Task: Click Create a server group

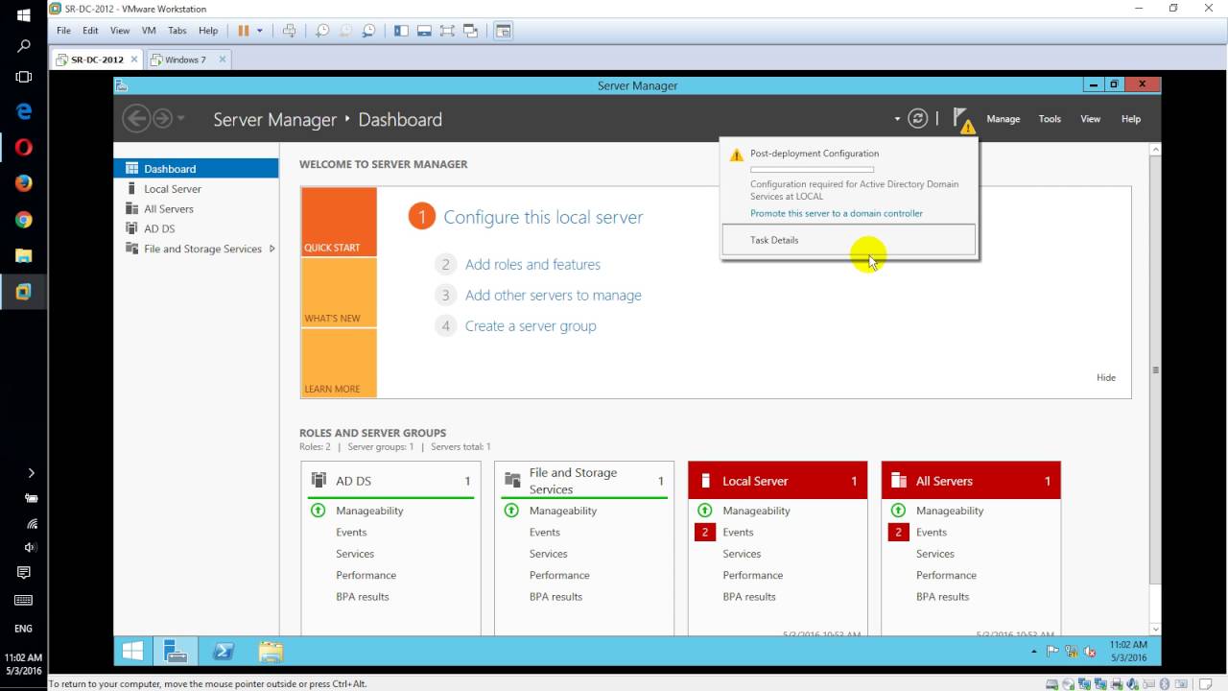Action: (x=531, y=326)
